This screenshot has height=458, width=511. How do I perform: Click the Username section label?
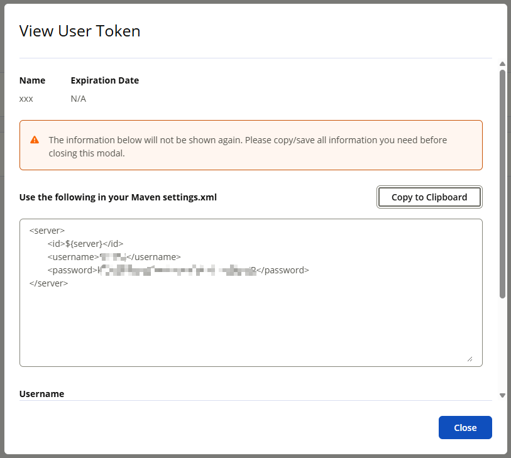pyautogui.click(x=42, y=394)
